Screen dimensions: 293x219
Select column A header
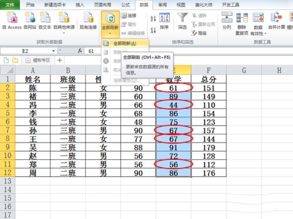(33, 70)
